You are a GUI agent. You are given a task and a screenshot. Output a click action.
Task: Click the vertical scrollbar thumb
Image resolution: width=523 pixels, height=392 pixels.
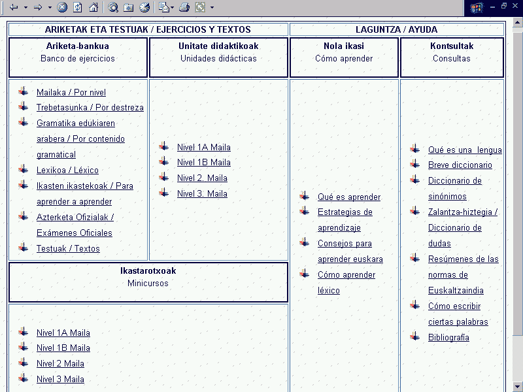point(517,183)
